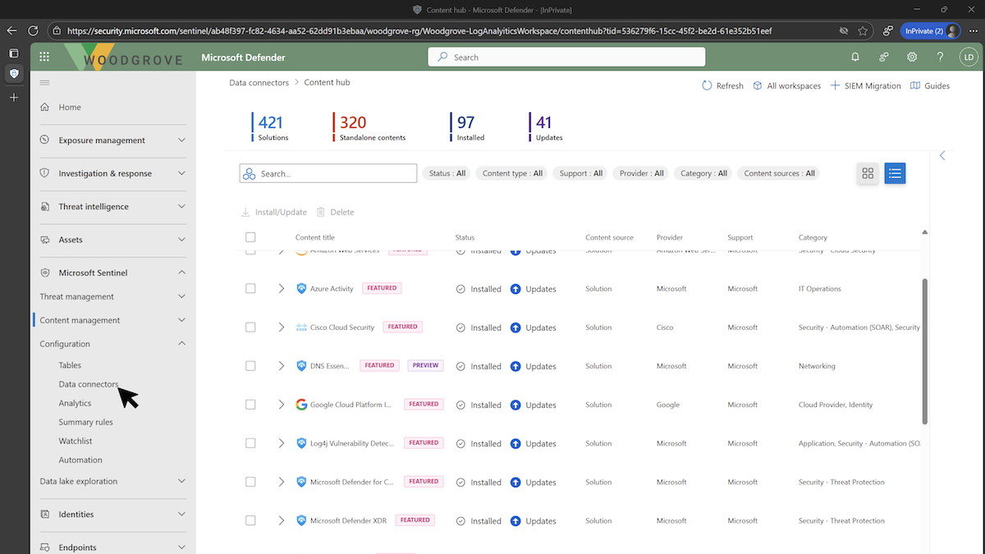Click the SIEM Migration button
The image size is (985, 554).
(865, 85)
